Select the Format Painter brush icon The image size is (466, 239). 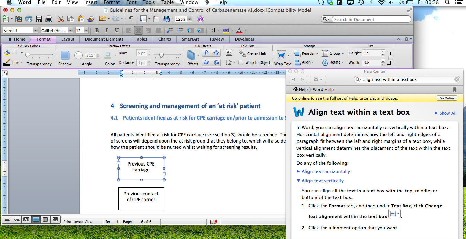point(91,19)
